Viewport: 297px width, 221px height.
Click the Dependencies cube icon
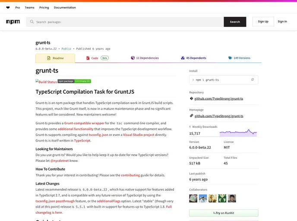pos(133,58)
